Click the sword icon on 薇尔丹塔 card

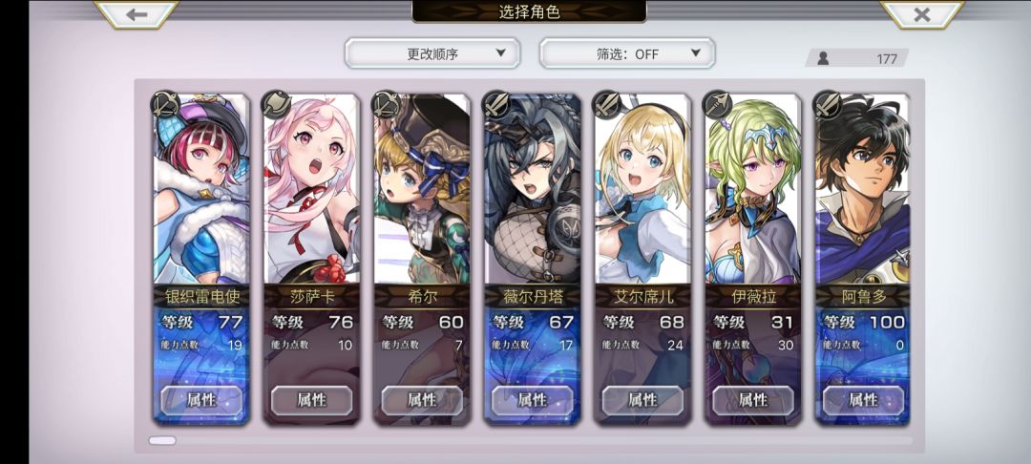point(495,104)
